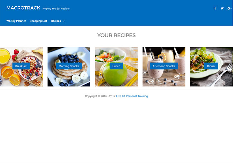Open the Facebook social icon
The width and height of the screenshot is (233, 163).
215,8
